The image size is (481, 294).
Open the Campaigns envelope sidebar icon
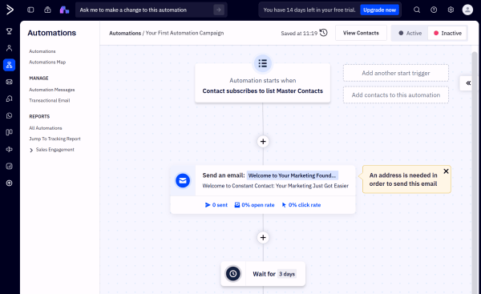click(x=9, y=82)
